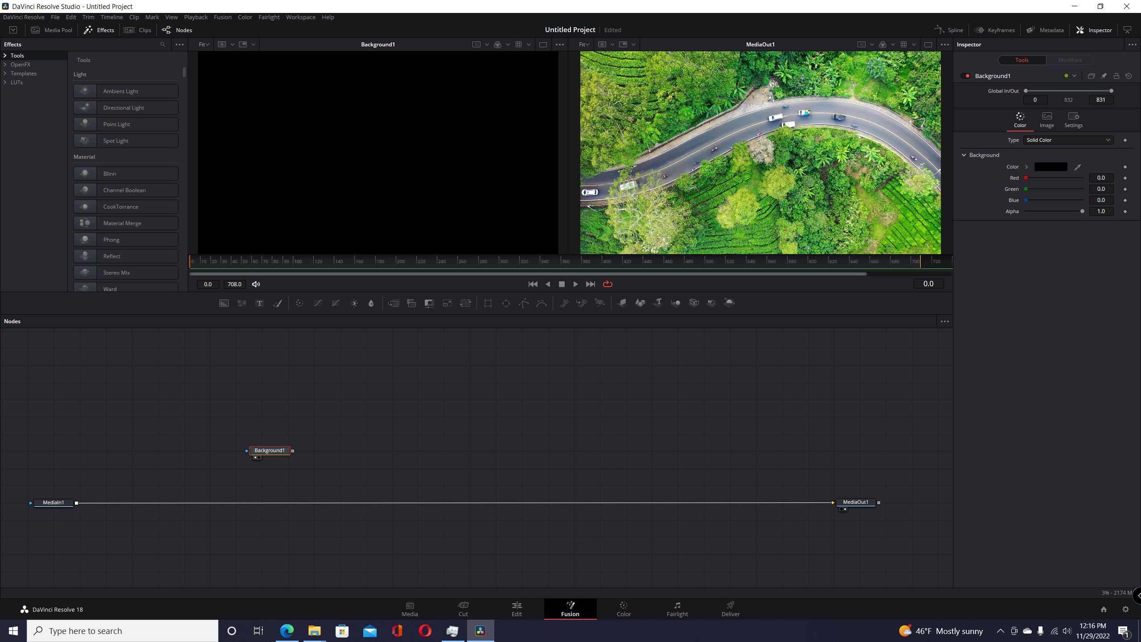The image size is (1141, 642).
Task: Click the Alpha slider handle
Action: point(1082,211)
